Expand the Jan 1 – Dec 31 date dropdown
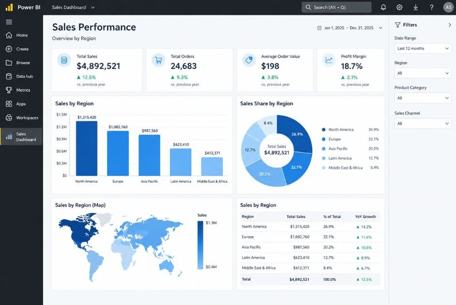 380,28
